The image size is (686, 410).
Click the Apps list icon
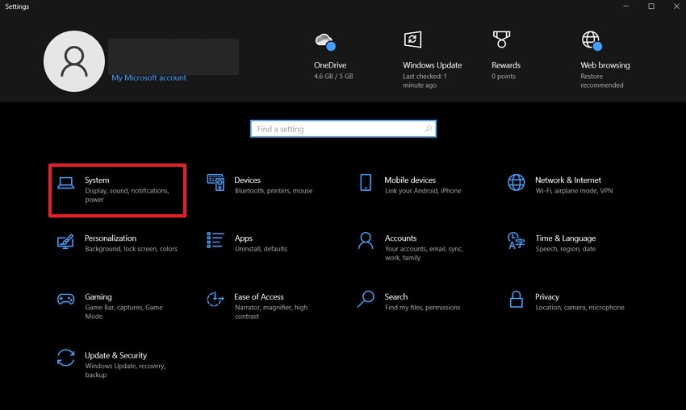215,240
